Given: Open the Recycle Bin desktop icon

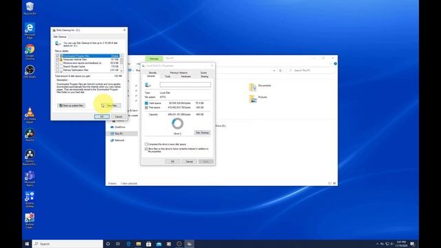Looking at the screenshot, I should pos(30,8).
